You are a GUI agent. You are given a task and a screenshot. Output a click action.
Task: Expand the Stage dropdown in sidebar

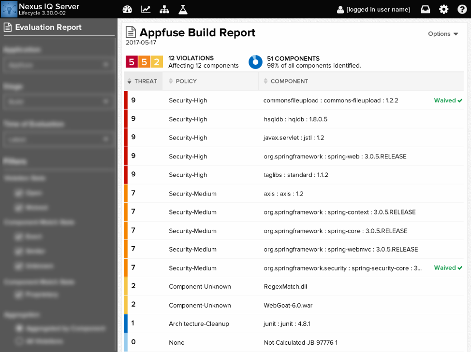(x=59, y=102)
